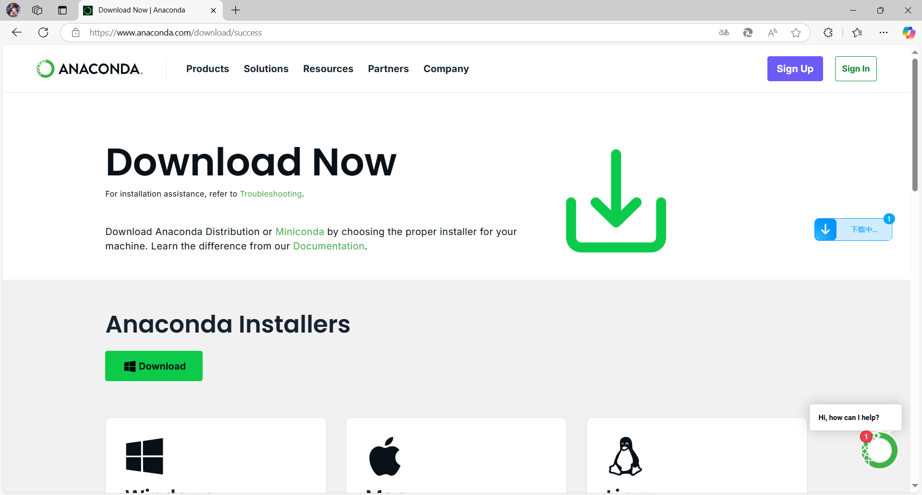Click the scrollbar up arrow
The width and height of the screenshot is (922, 495).
point(915,52)
